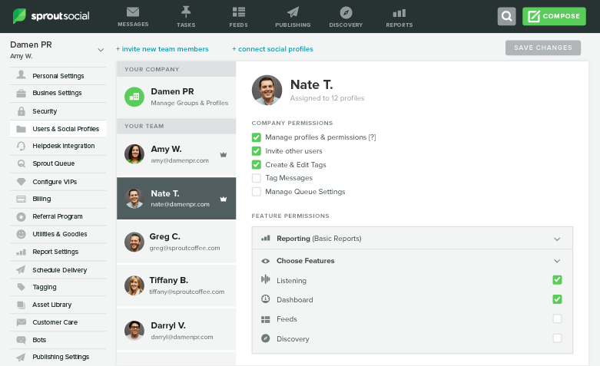Open the Publishing paper plane icon
The image size is (600, 366).
pos(293,12)
